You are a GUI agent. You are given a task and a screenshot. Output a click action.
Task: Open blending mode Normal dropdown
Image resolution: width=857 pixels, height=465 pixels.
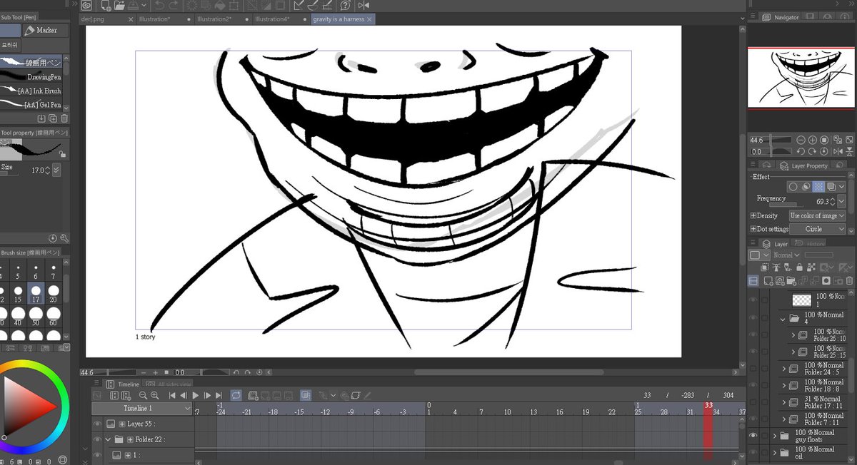pyautogui.click(x=786, y=255)
